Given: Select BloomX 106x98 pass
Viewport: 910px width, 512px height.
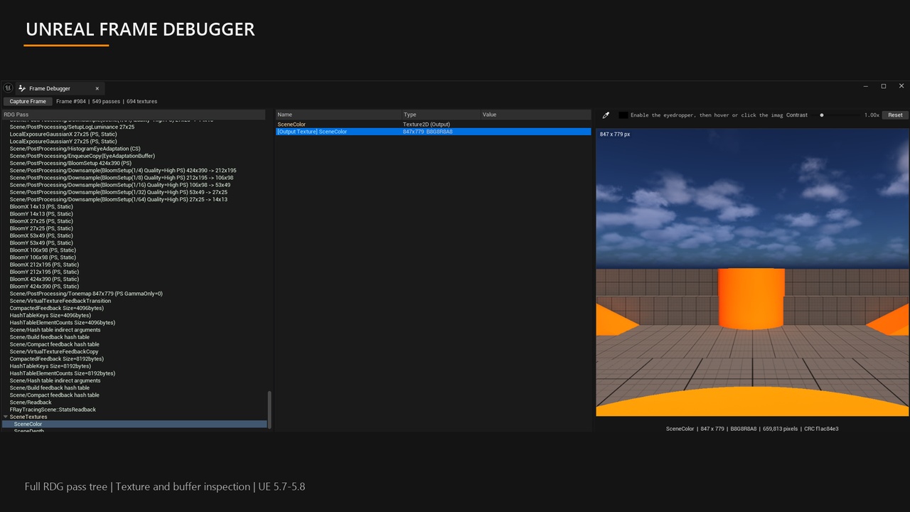Looking at the screenshot, I should 43,250.
